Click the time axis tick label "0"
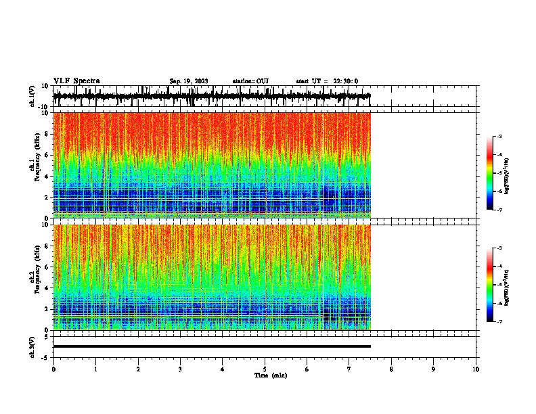The image size is (536, 414). 53,369
